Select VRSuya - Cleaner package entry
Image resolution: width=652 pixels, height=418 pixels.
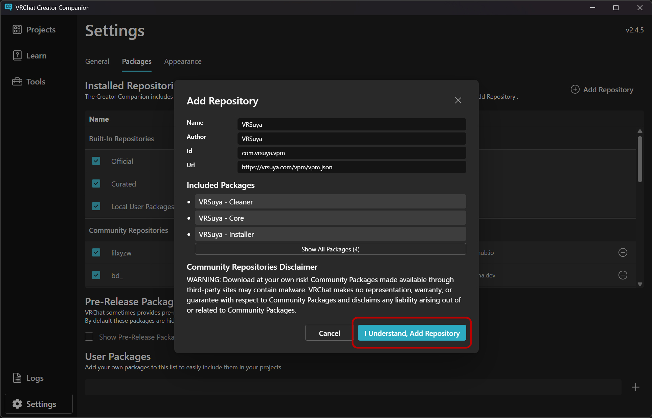(x=330, y=202)
